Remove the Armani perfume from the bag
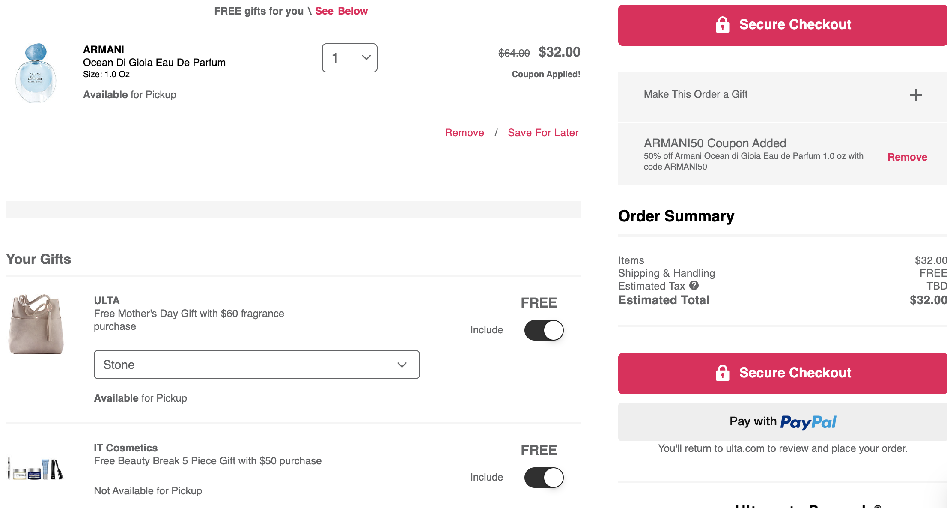This screenshot has width=947, height=508. 465,133
